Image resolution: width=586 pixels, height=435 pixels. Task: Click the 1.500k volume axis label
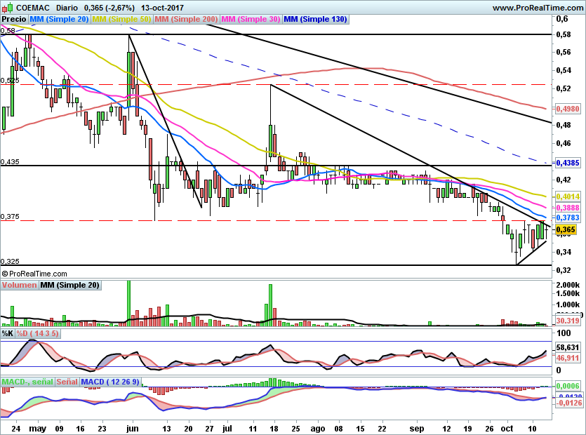(568, 294)
